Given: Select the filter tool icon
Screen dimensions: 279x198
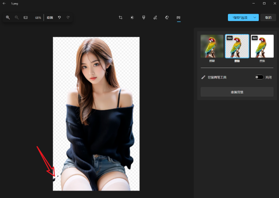Looking at the screenshot, I should [143, 18].
